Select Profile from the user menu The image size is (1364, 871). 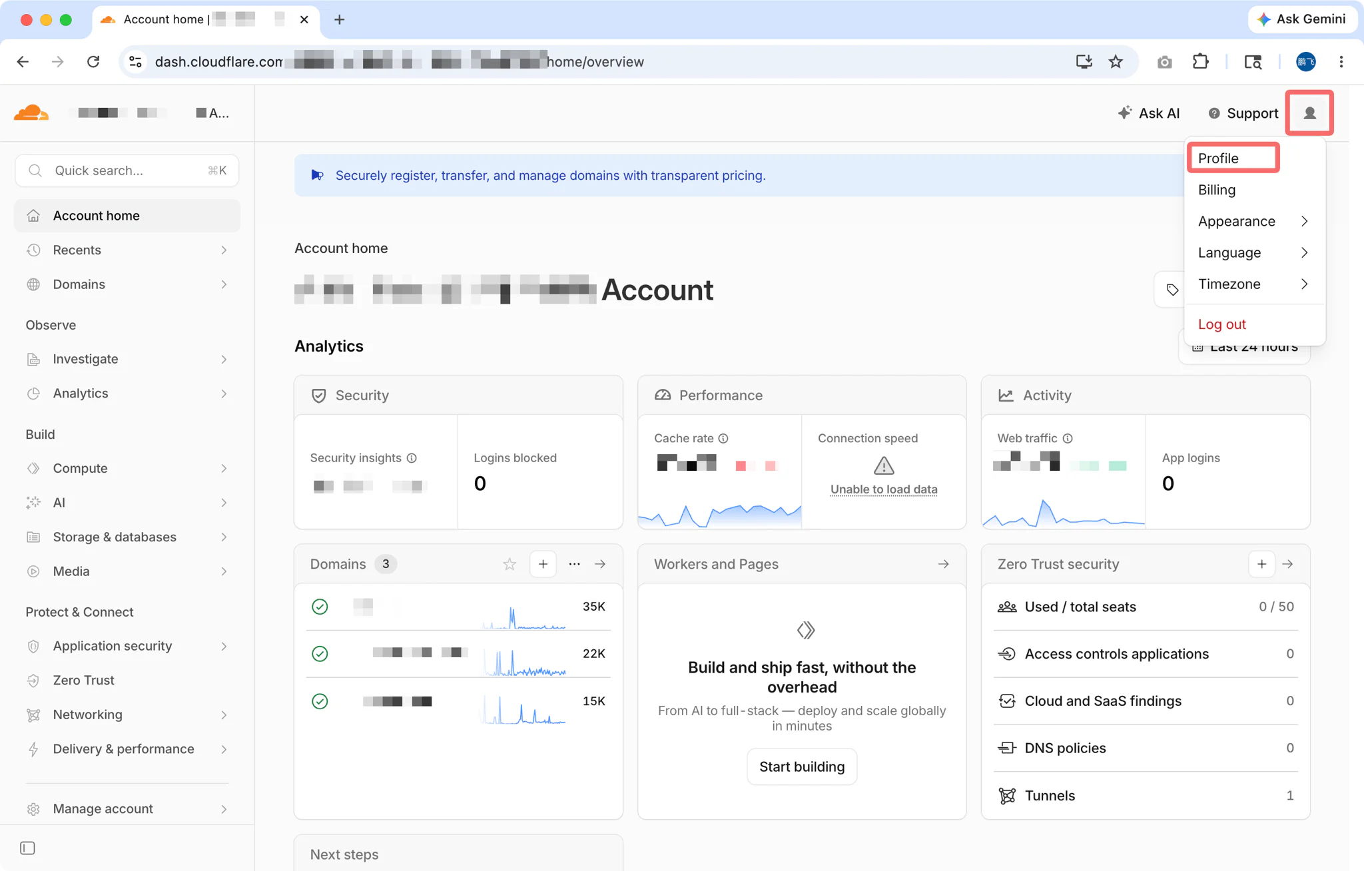[x=1233, y=158]
